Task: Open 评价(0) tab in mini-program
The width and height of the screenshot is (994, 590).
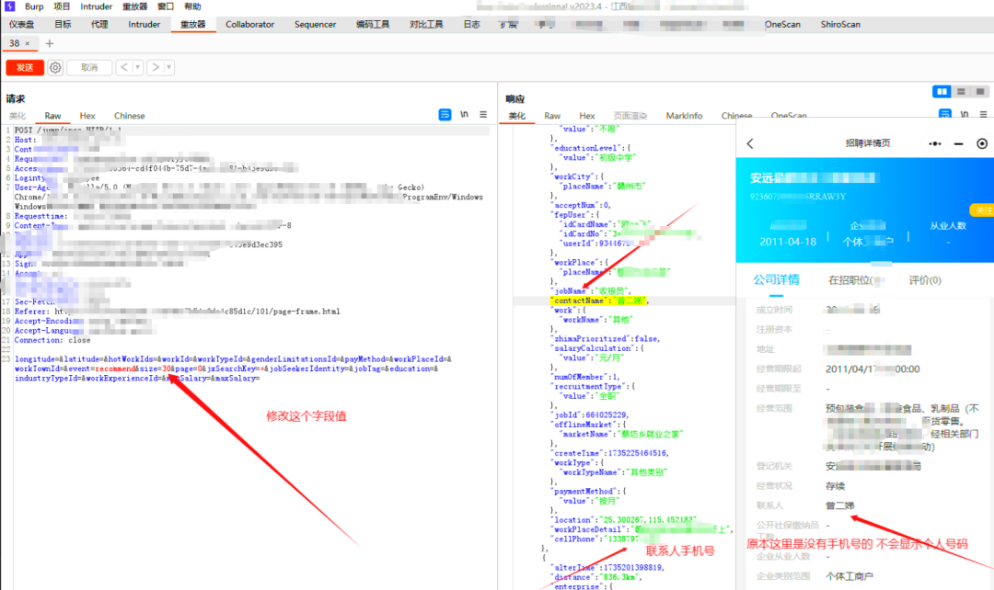Action: [925, 279]
